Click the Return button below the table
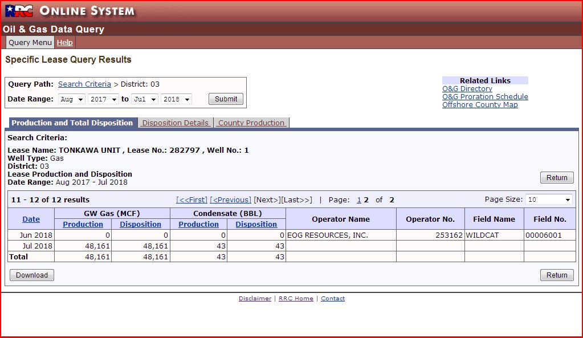 point(557,275)
